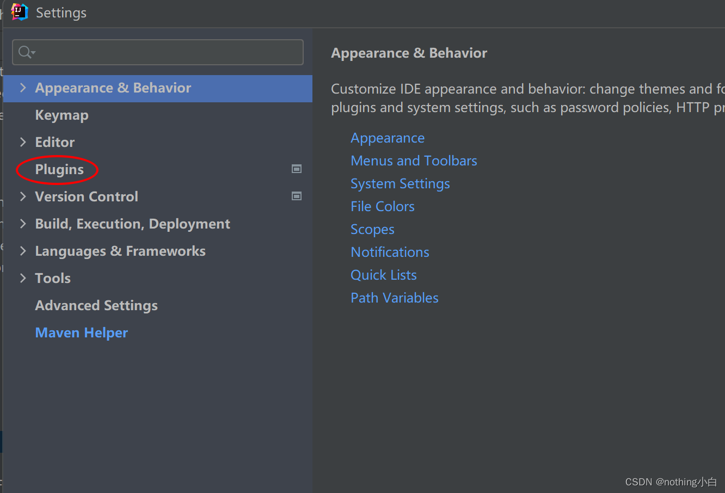Screen dimensions: 725x493
Task: Expand the Editor settings node
Action: (x=23, y=142)
